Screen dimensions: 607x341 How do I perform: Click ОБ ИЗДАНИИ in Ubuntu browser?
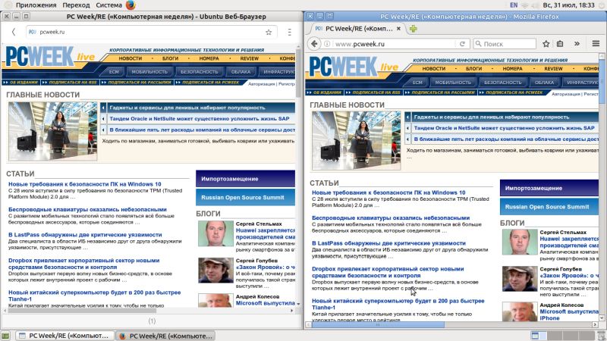(24, 83)
